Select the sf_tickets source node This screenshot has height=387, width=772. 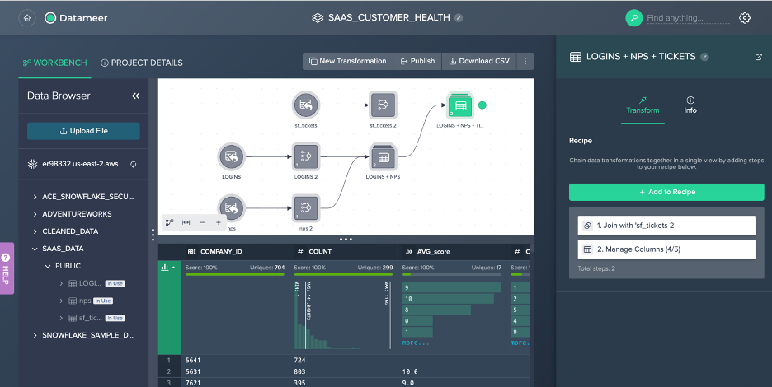[306, 105]
